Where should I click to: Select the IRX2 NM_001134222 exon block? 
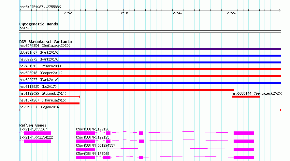[x=37, y=141]
